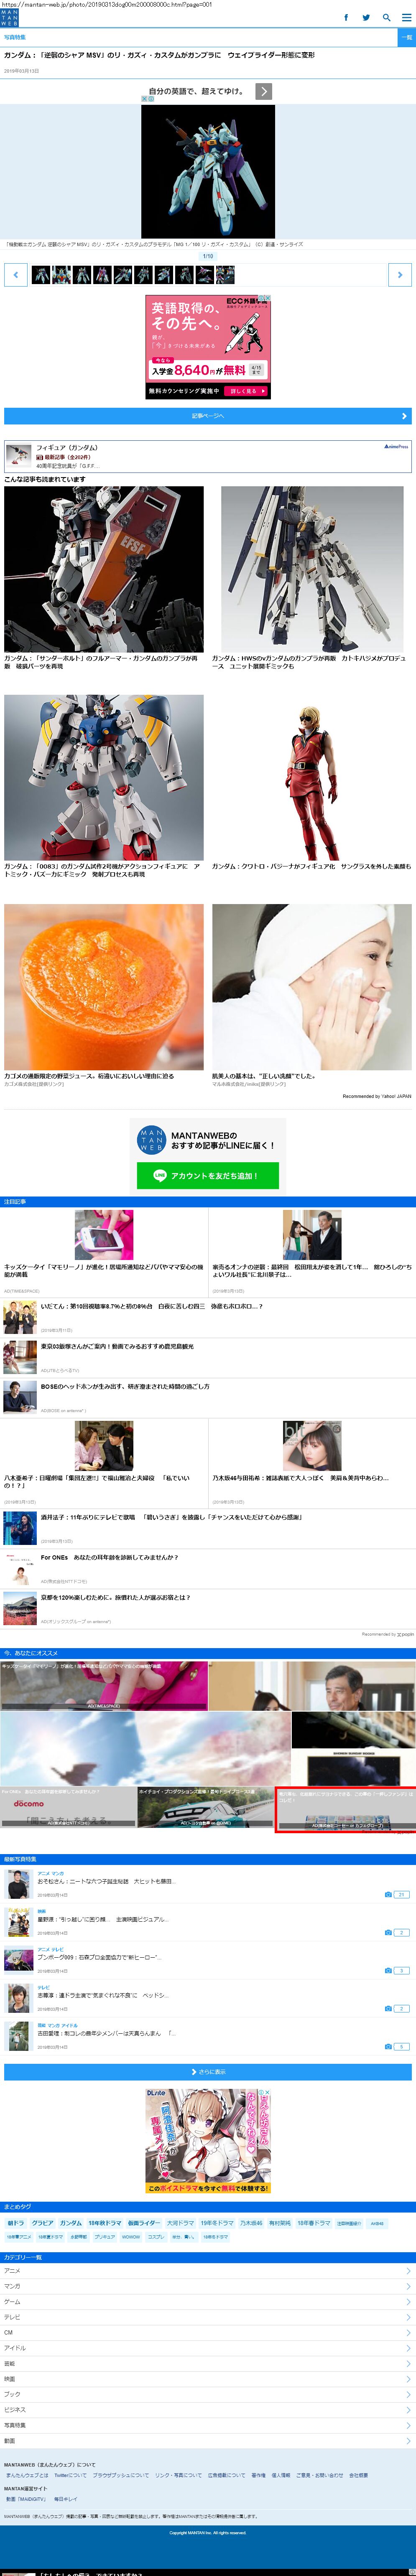Viewport: 416px width, 2576px height.
Task: Go to the next photo with the right arrow
Action: tap(400, 274)
